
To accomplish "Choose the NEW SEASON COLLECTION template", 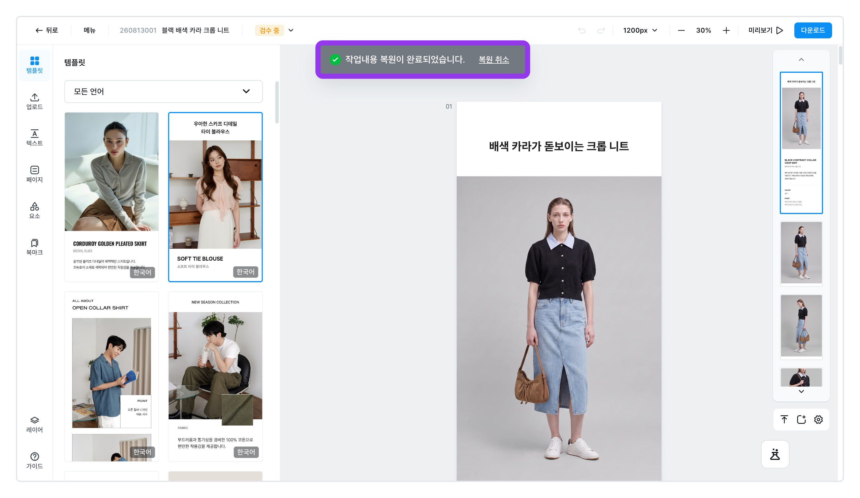I will pos(215,377).
